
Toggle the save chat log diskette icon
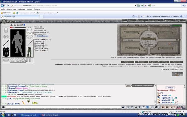point(136,107)
